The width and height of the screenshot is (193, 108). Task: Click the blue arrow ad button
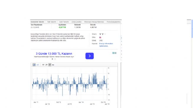coord(90,56)
